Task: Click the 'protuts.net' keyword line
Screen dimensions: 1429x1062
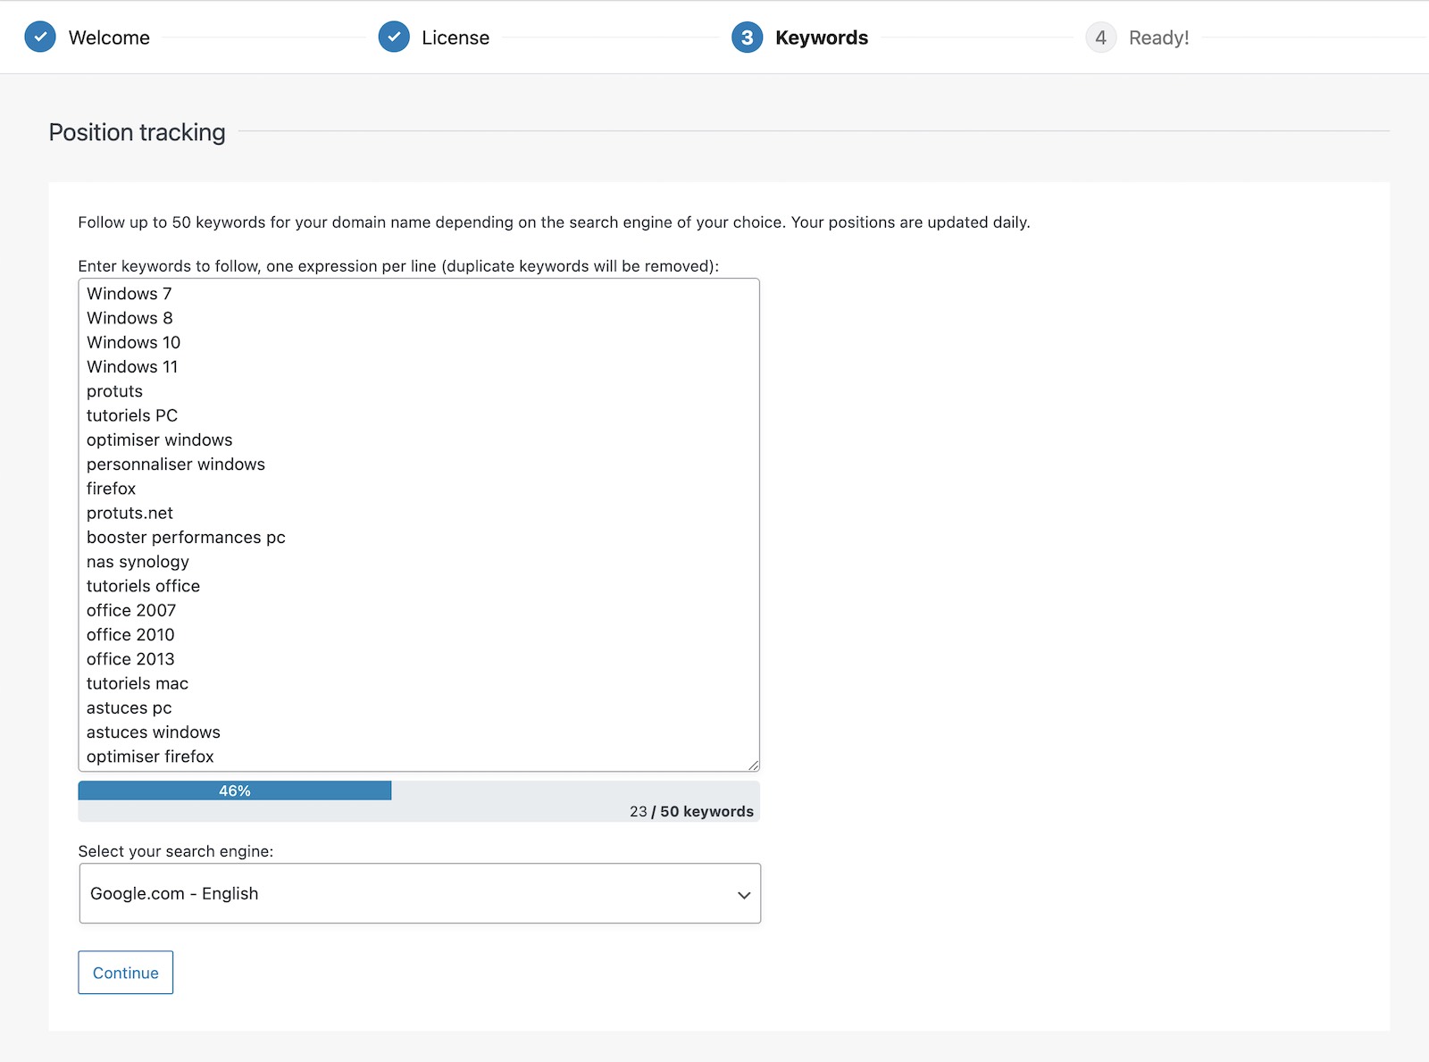Action: (130, 513)
